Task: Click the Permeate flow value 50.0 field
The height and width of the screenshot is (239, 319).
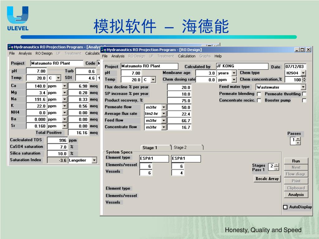Action: 179,107
